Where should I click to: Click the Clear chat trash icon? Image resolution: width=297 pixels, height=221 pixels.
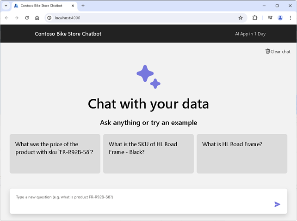267,51
